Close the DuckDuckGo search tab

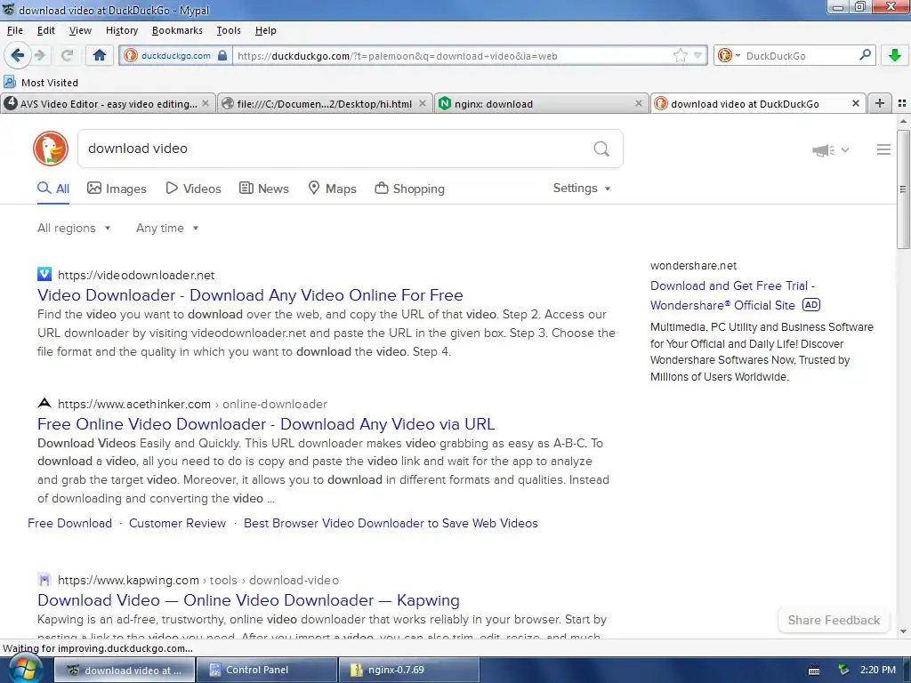tap(855, 103)
